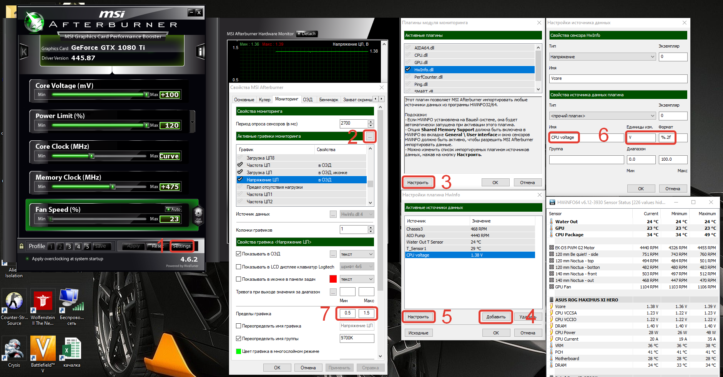
Task: Open the ОЭД tab
Action: (x=308, y=100)
